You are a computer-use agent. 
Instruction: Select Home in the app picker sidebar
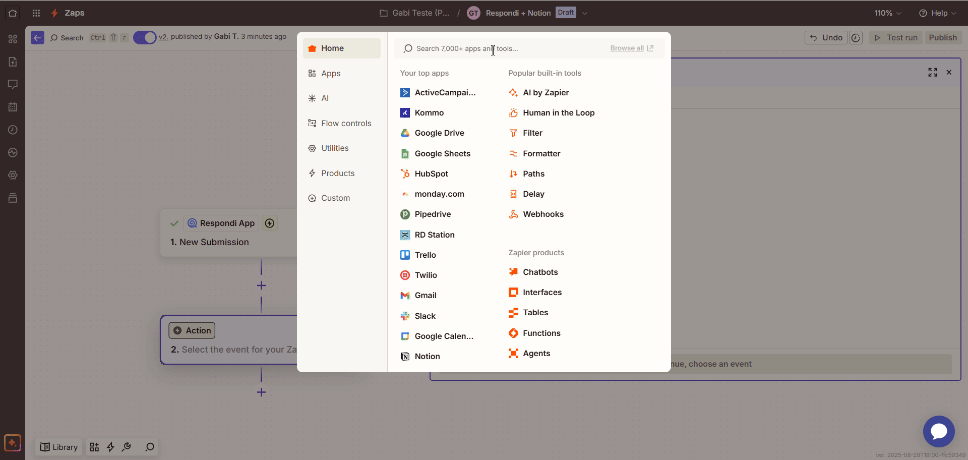[x=342, y=48]
